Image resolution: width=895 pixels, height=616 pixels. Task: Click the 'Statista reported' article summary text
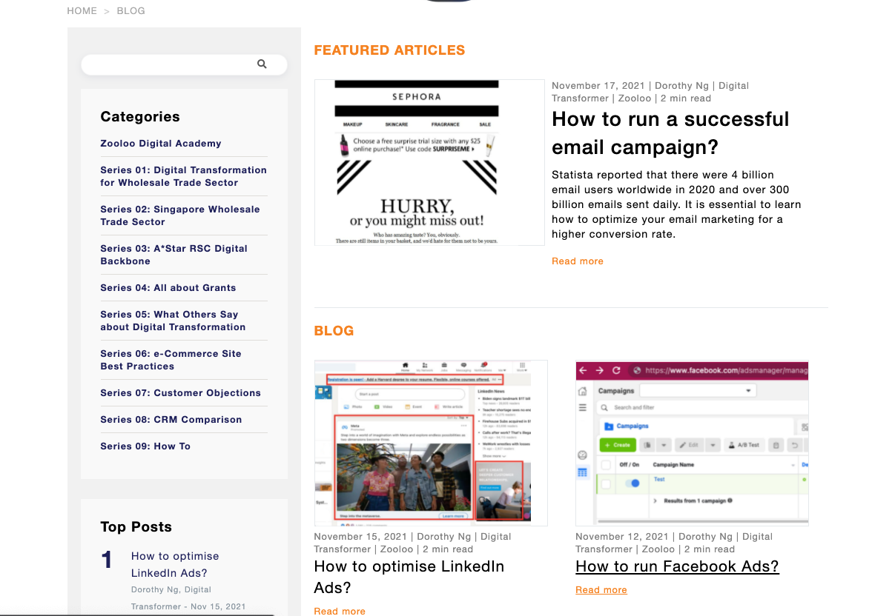(x=676, y=204)
